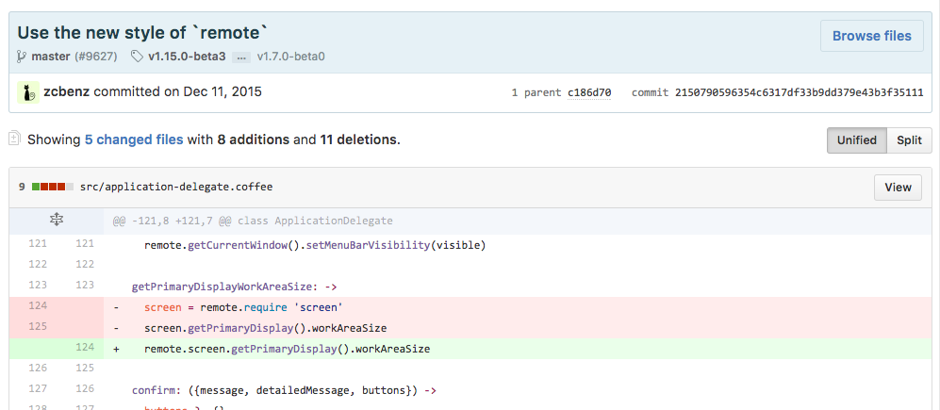The height and width of the screenshot is (410, 940).
Task: Open the master branch link
Action: click(51, 57)
